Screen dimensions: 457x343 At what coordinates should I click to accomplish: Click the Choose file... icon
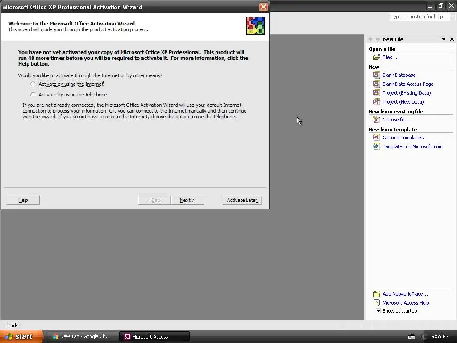(x=377, y=120)
